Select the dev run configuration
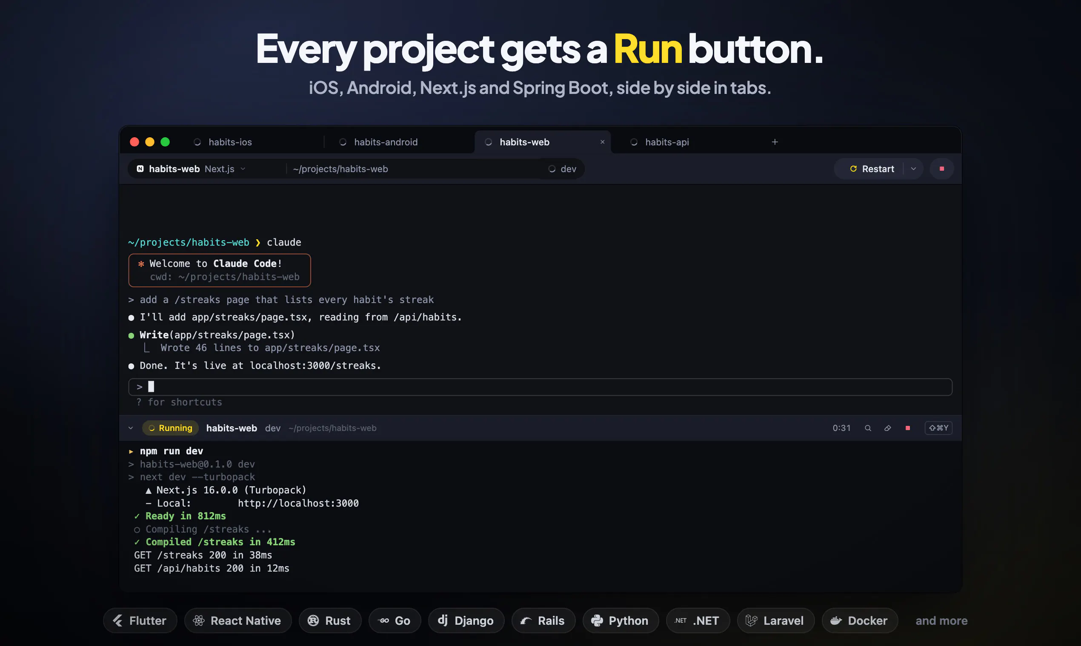 click(562, 169)
